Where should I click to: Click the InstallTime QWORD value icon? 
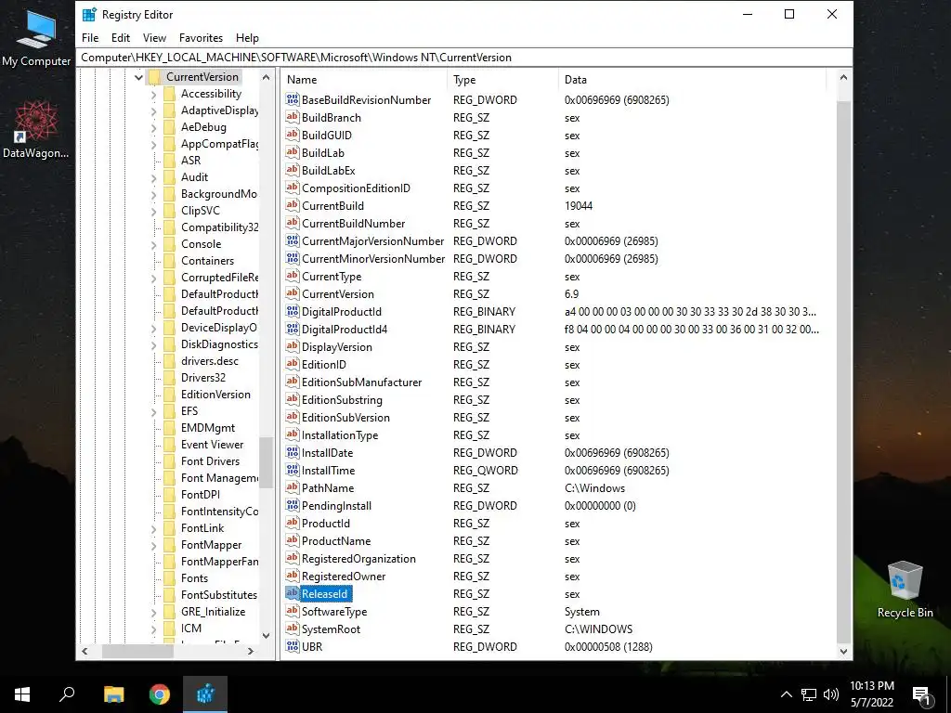point(293,471)
